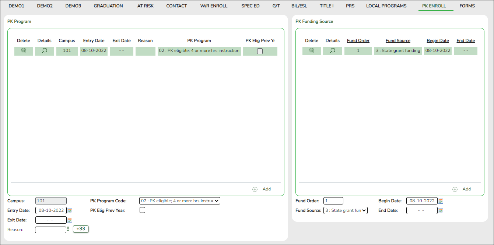This screenshot has width=494, height=245.
Task: Open the Reason lookup ellipsis
Action: pos(67,229)
